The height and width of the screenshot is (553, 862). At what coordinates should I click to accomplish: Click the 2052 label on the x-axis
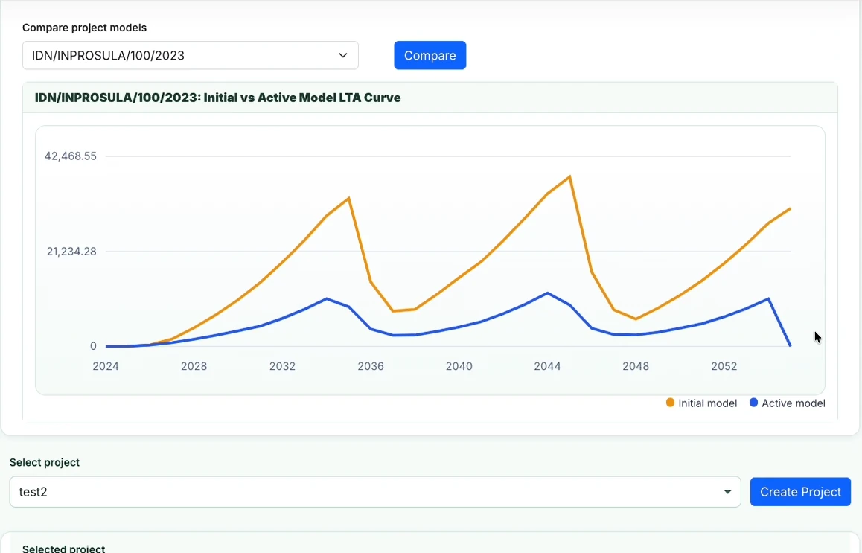[724, 366]
